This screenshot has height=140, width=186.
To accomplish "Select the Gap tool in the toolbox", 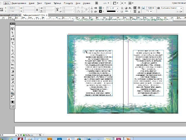I will coord(12,39).
